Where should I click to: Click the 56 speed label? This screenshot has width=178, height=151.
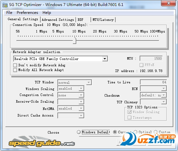(x=18, y=31)
